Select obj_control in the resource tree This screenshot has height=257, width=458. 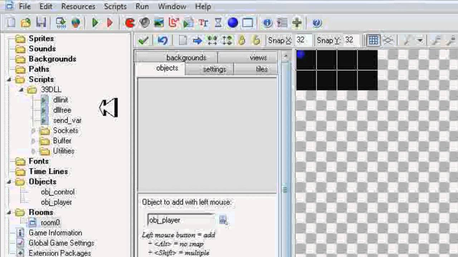point(58,192)
